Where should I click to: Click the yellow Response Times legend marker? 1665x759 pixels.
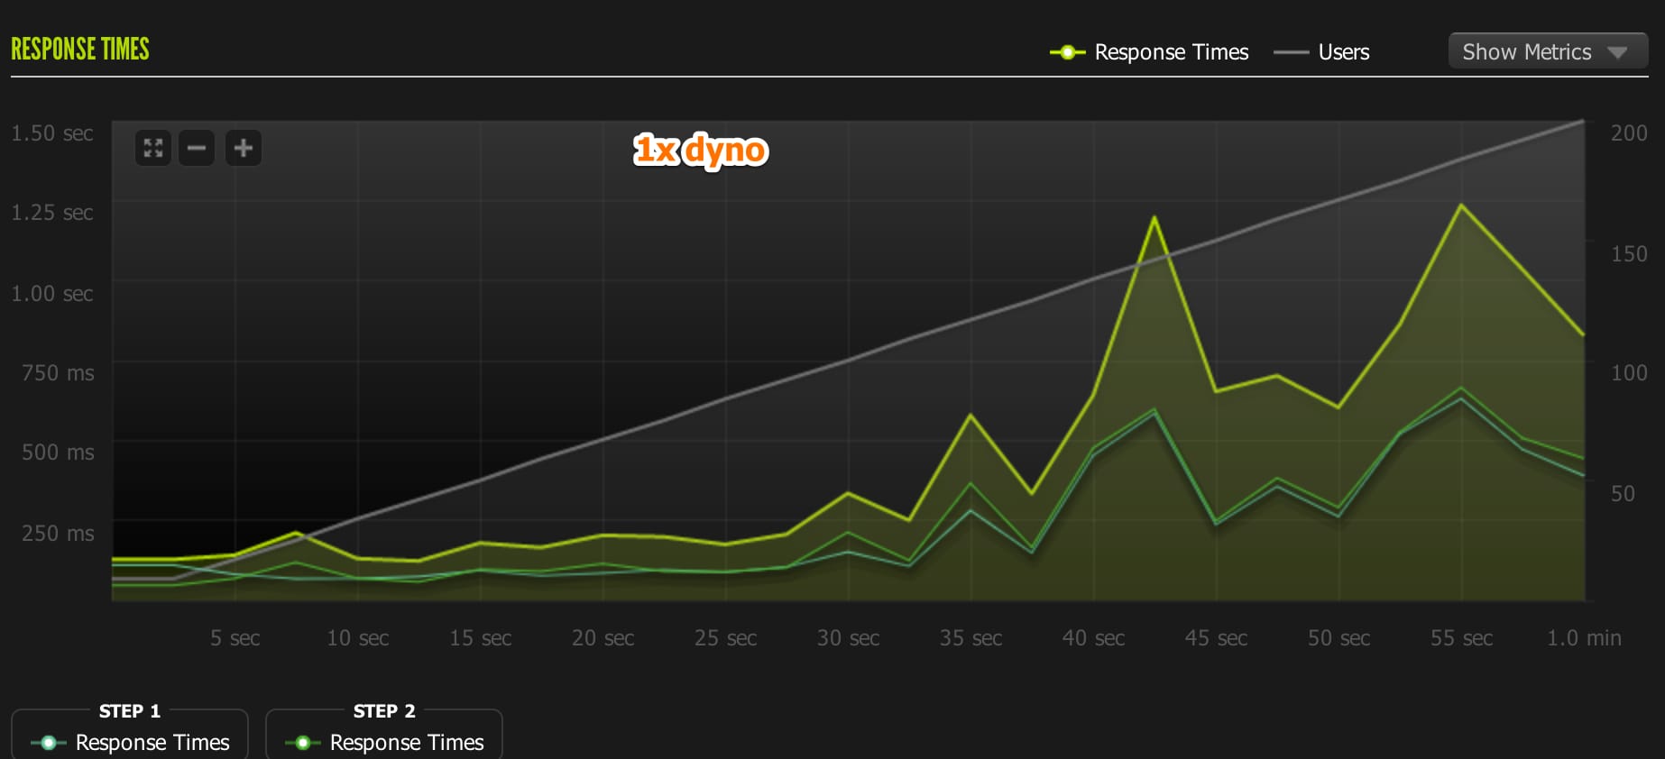(1067, 52)
